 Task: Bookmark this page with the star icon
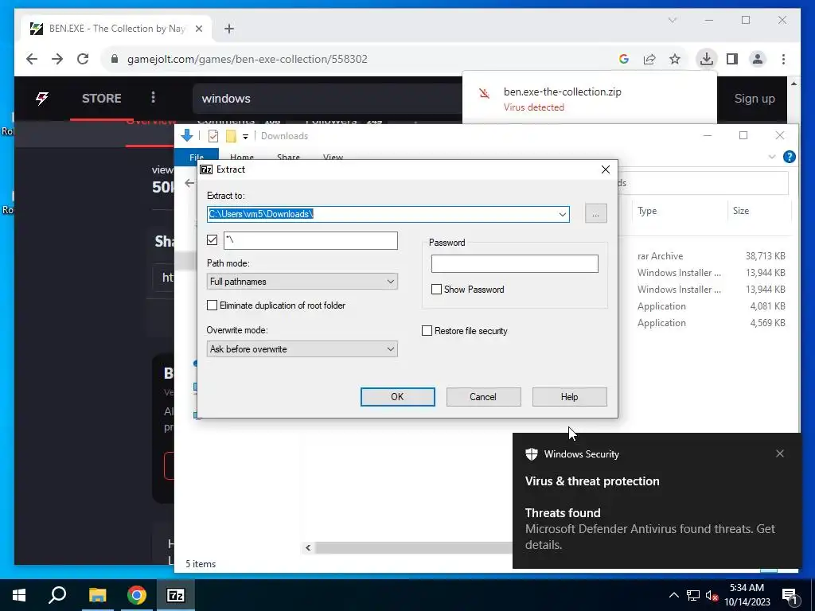(675, 59)
